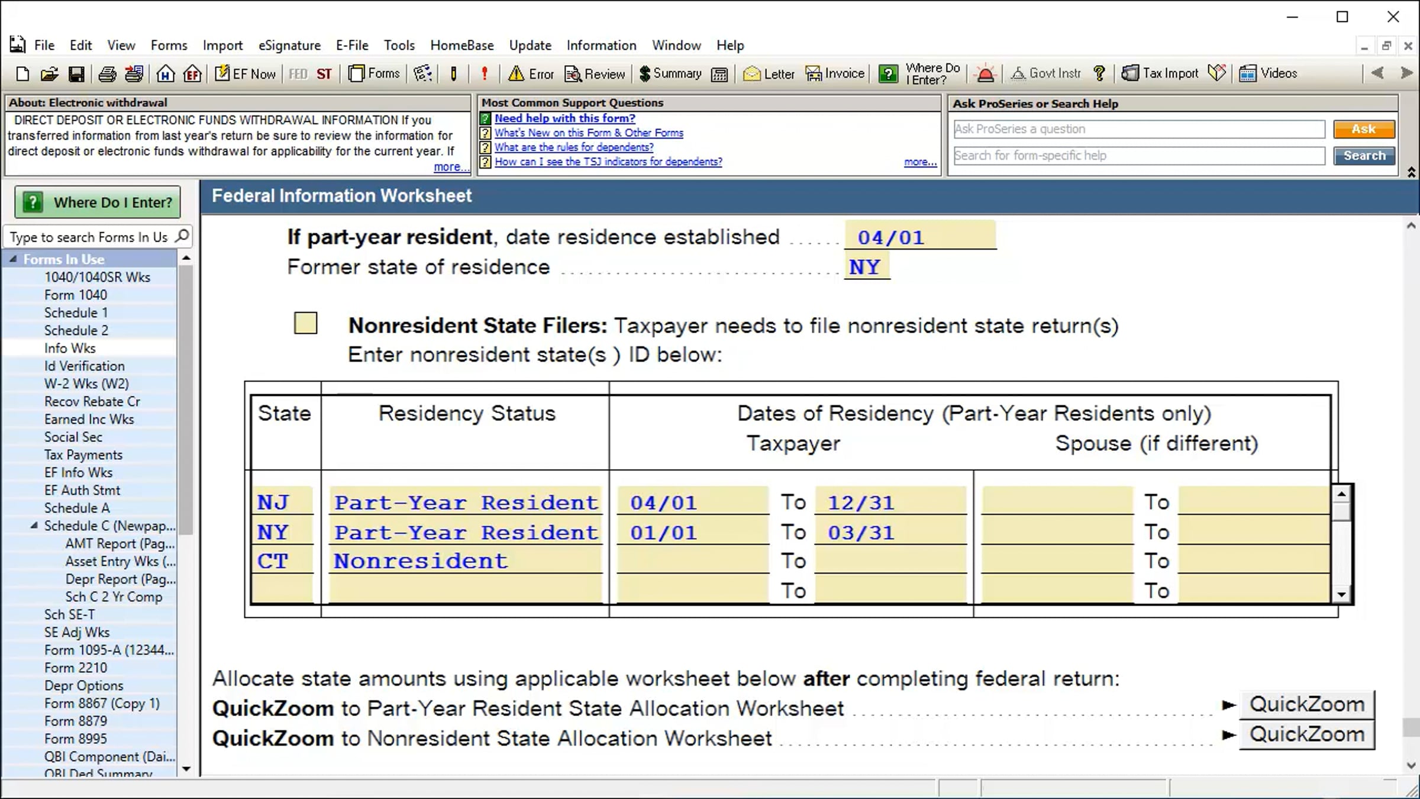This screenshot has width=1420, height=799.
Task: Save the current return
Action: 76,73
